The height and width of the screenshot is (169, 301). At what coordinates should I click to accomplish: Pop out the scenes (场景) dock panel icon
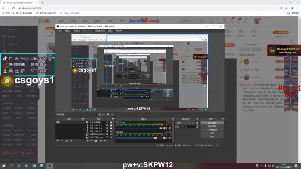coord(83,119)
